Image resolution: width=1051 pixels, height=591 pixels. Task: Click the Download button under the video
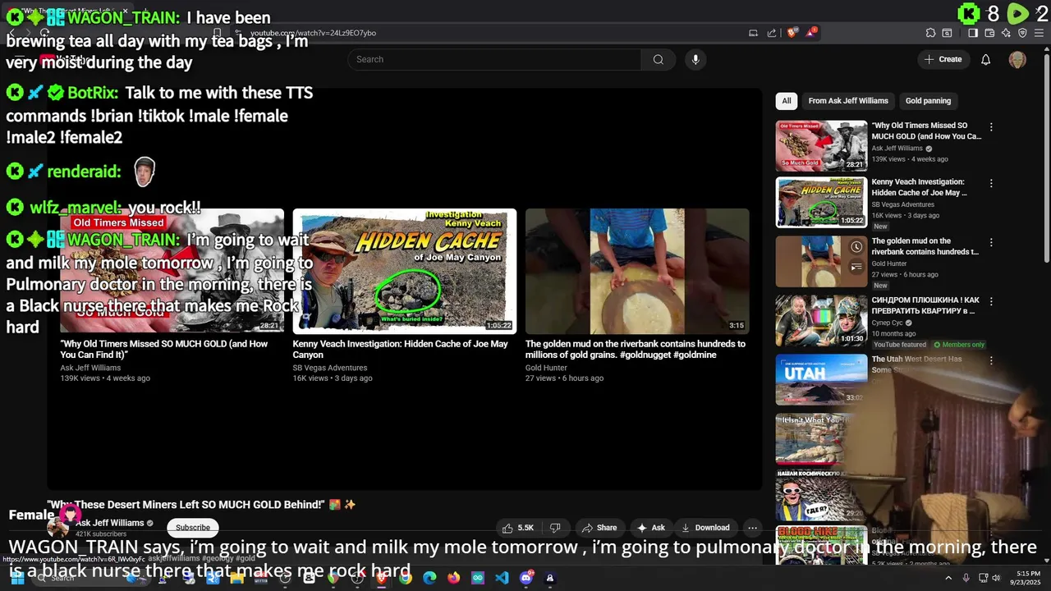pyautogui.click(x=705, y=528)
